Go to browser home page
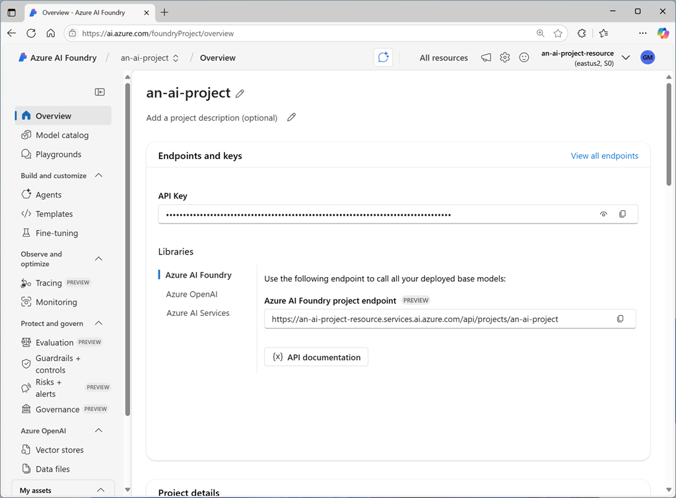Screen dimensions: 676x498 click(51, 33)
